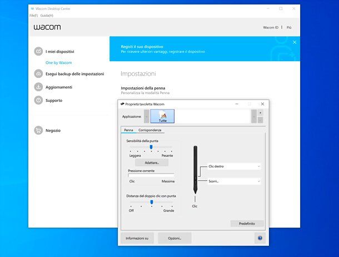
Task: Open the Negozio section
Action: [x=53, y=130]
